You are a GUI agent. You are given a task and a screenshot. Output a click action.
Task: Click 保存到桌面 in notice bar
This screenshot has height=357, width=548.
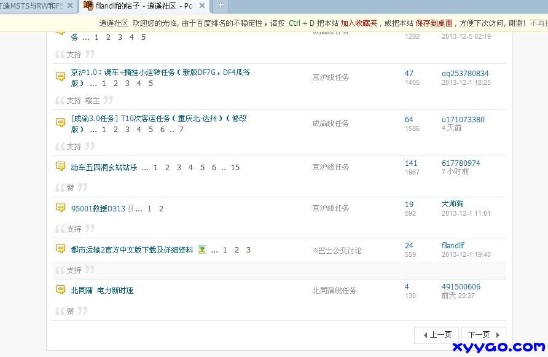(x=434, y=23)
